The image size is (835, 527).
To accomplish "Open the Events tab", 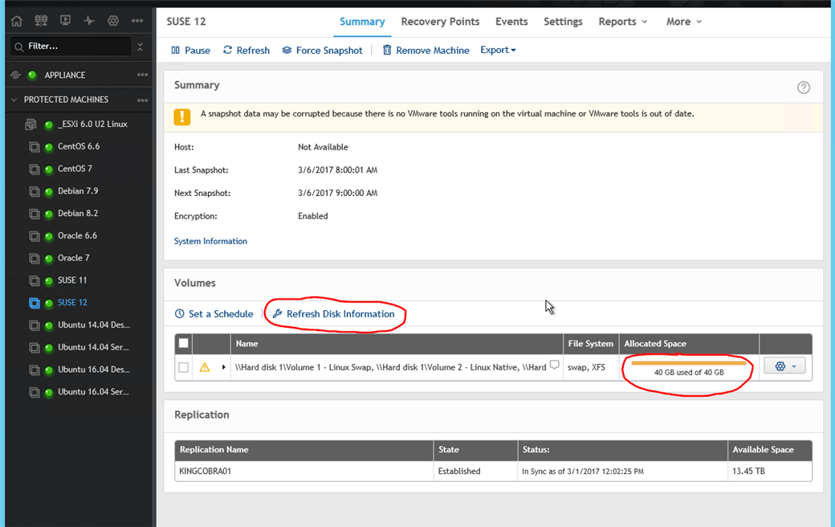I will 511,22.
